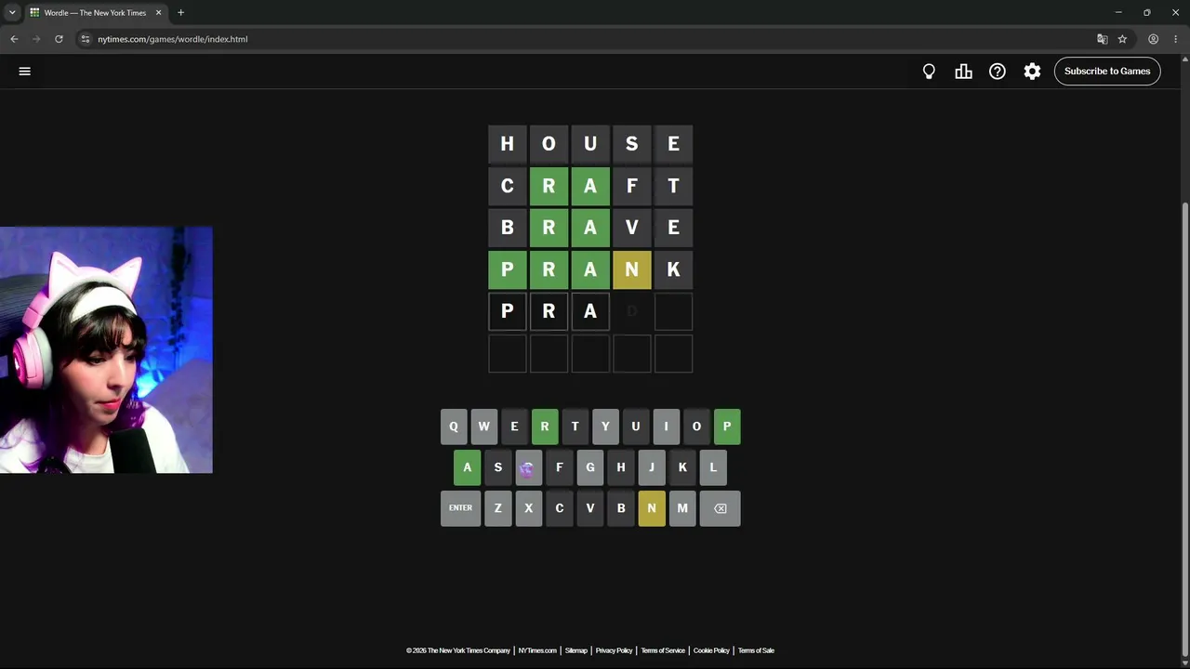Screen dimensions: 1190x669
Task: Reload the Wordle page
Action: pos(59,39)
